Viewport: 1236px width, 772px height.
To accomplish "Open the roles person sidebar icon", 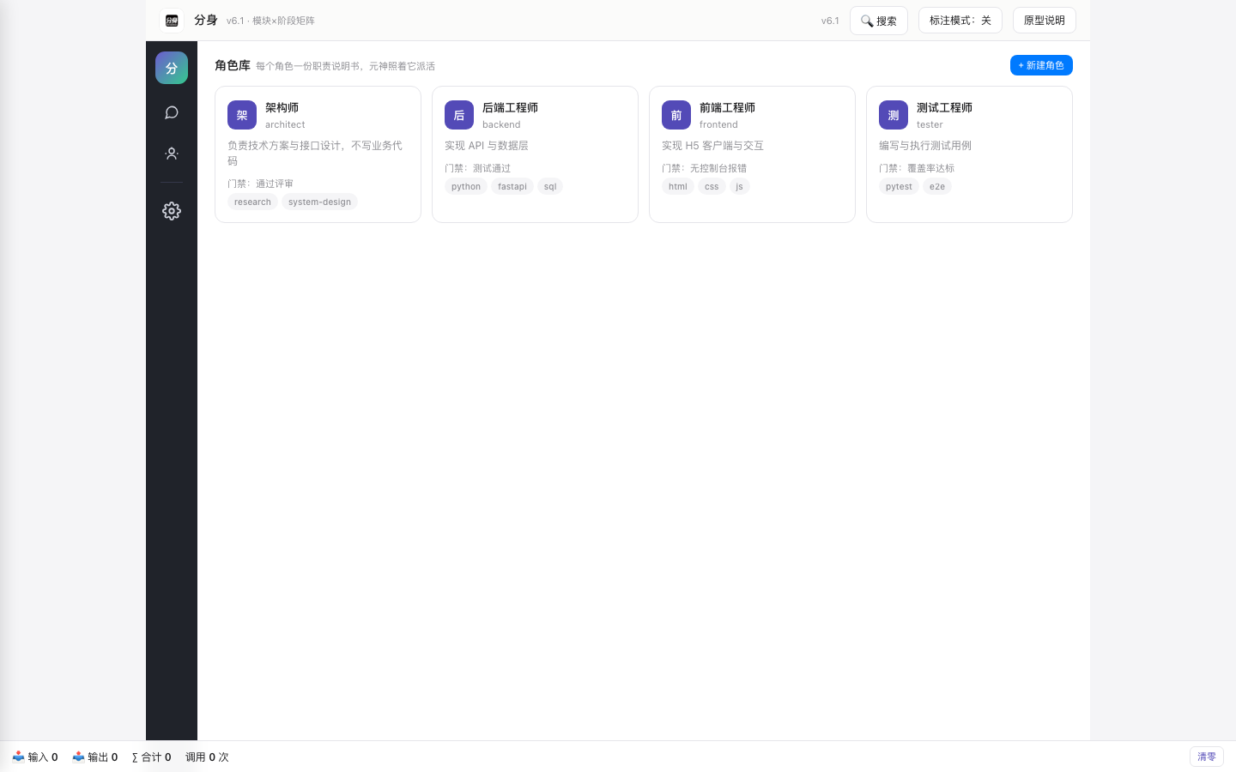I will pos(172,154).
